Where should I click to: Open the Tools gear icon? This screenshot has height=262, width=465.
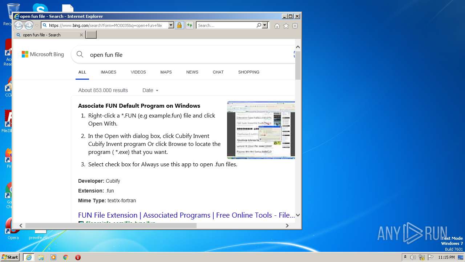[295, 26]
